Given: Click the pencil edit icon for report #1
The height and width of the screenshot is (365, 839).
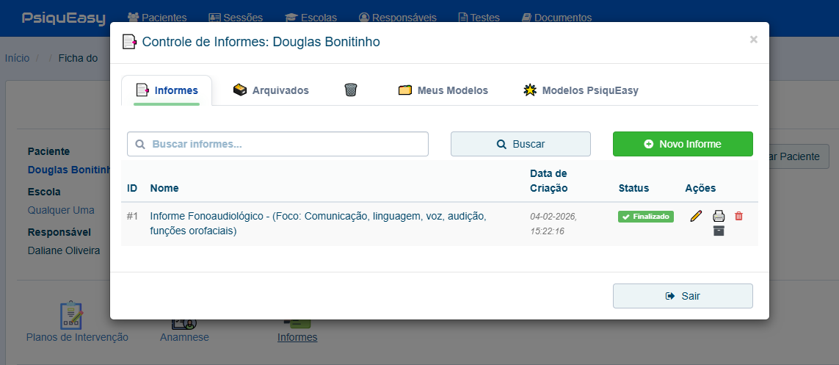Looking at the screenshot, I should [x=696, y=216].
